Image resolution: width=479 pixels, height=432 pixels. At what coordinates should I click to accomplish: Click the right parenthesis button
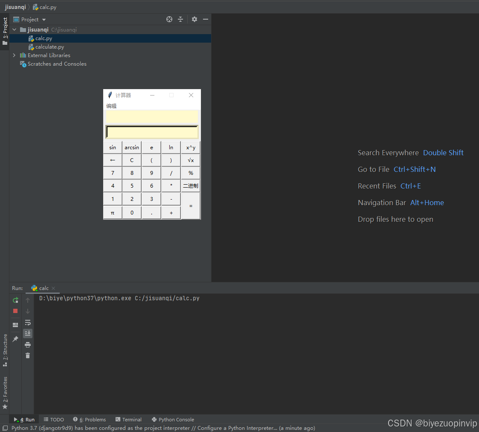[171, 160]
